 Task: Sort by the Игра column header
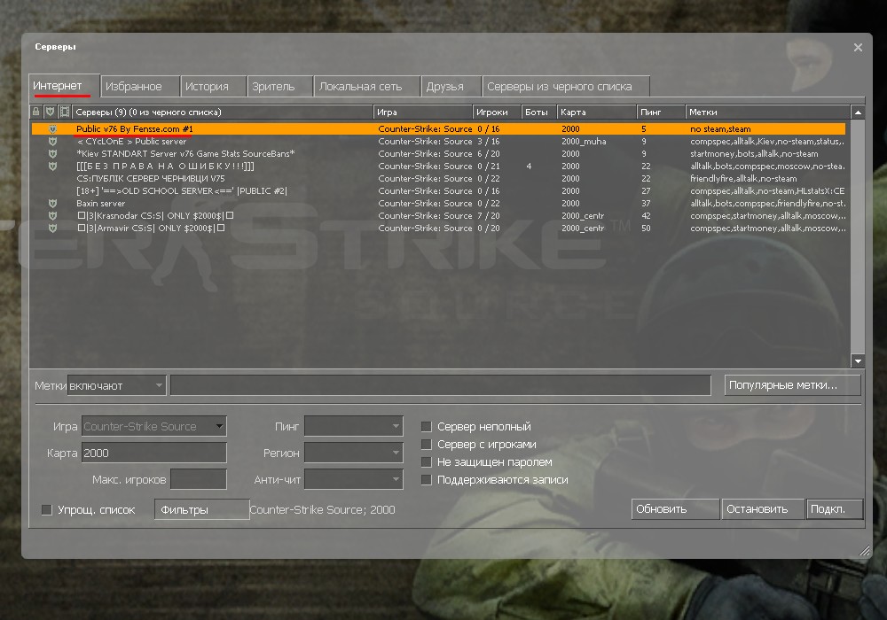coord(423,112)
